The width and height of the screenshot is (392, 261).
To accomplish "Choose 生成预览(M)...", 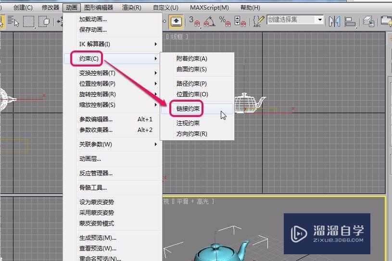I will tap(113, 238).
